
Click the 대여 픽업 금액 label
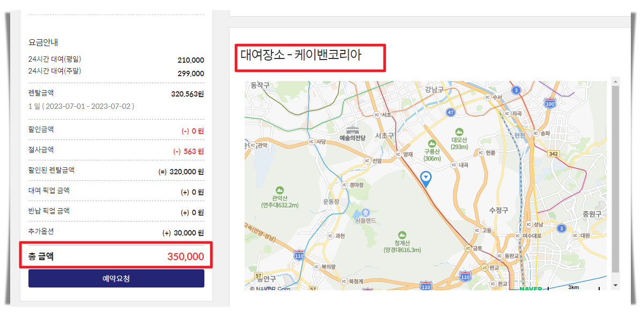[x=49, y=190]
